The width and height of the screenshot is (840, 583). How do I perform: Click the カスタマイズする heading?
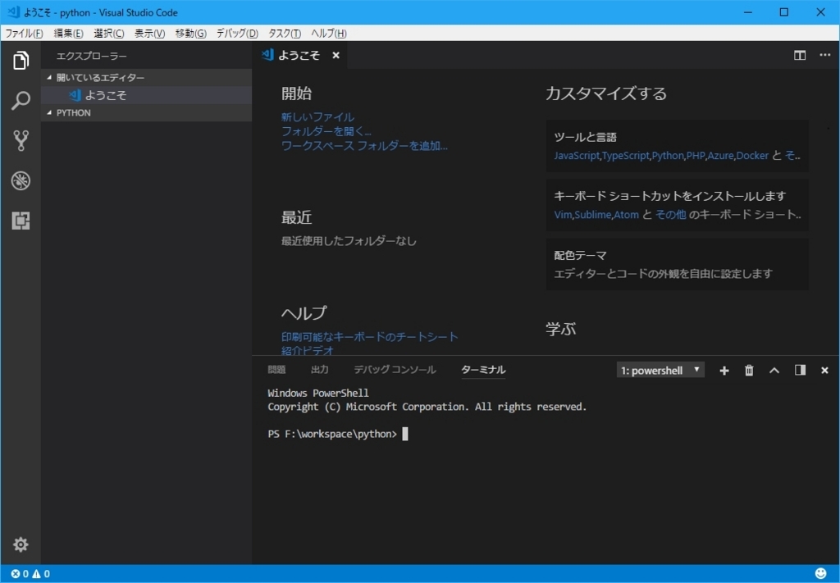point(606,93)
